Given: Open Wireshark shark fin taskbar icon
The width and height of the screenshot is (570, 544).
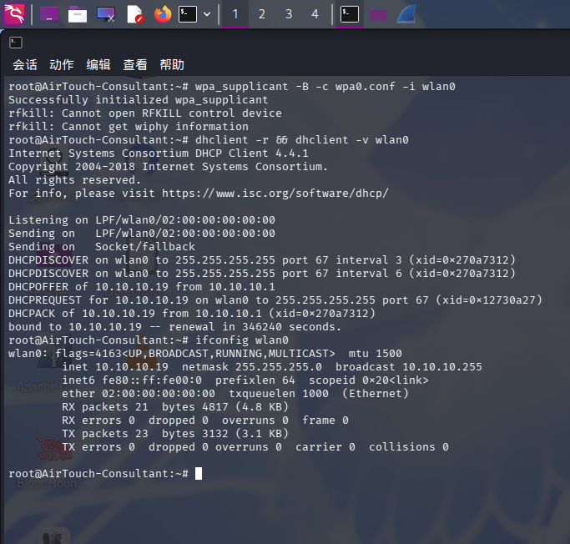Looking at the screenshot, I should tap(406, 14).
